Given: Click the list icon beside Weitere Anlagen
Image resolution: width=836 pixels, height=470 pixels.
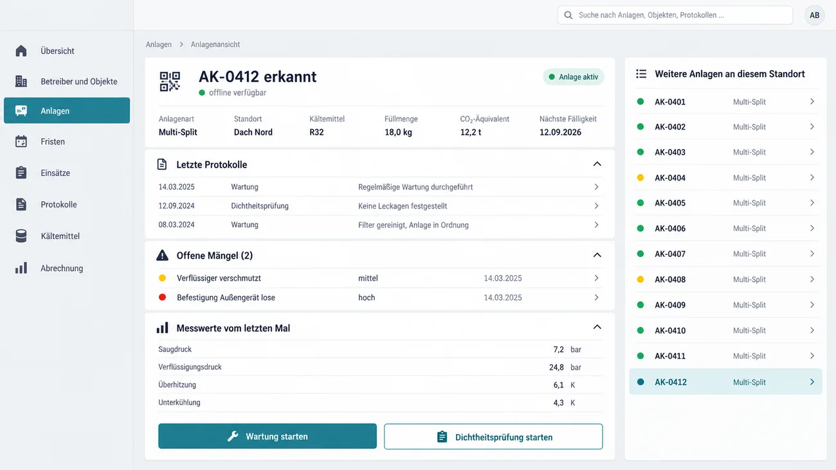Looking at the screenshot, I should [641, 74].
